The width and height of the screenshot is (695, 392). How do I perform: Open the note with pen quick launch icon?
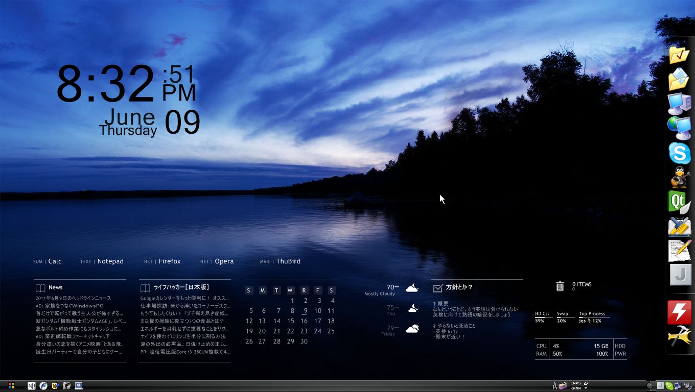click(55, 386)
